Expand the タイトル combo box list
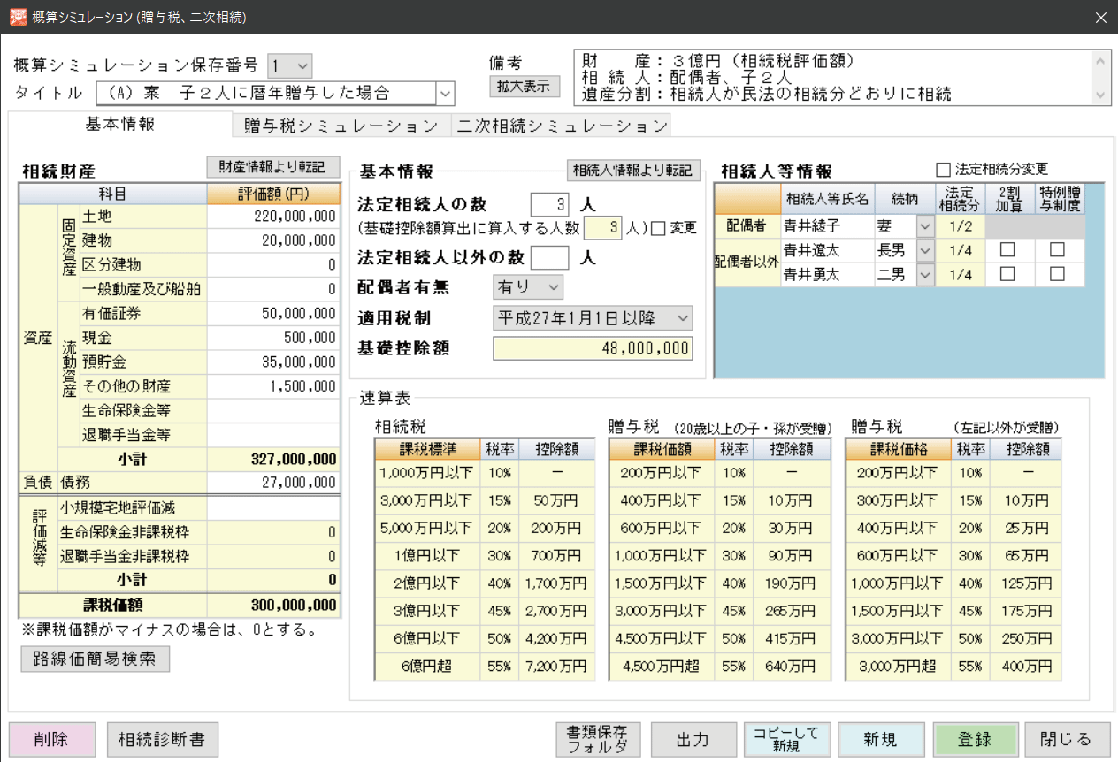 click(x=446, y=94)
